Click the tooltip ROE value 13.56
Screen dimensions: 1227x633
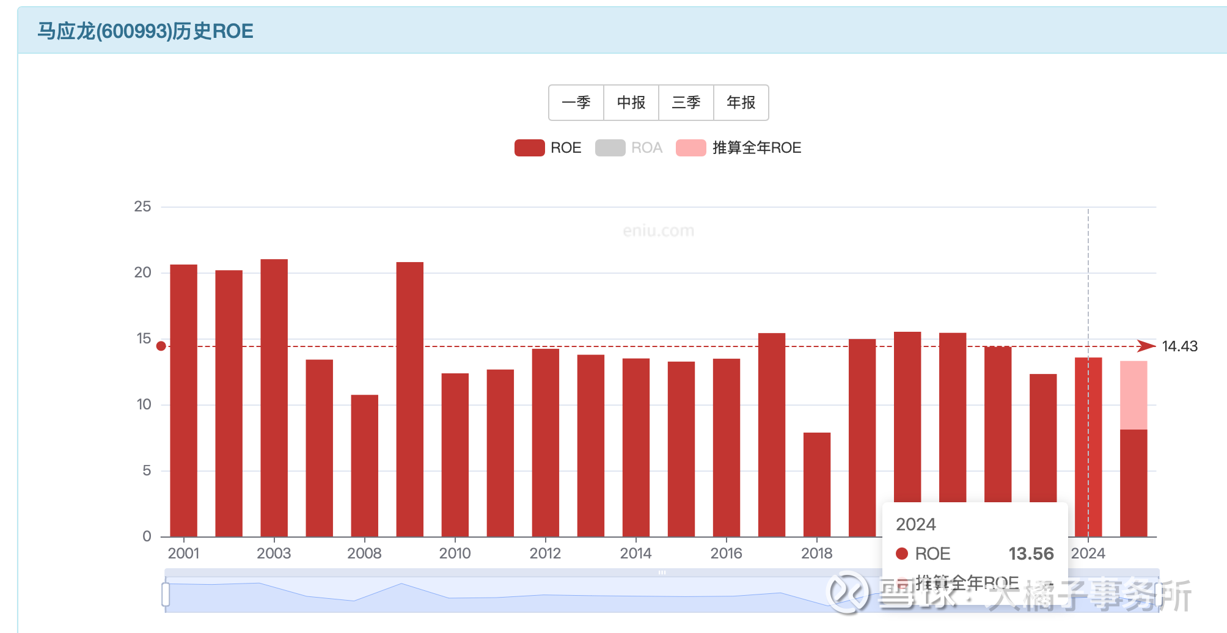[x=1031, y=554]
